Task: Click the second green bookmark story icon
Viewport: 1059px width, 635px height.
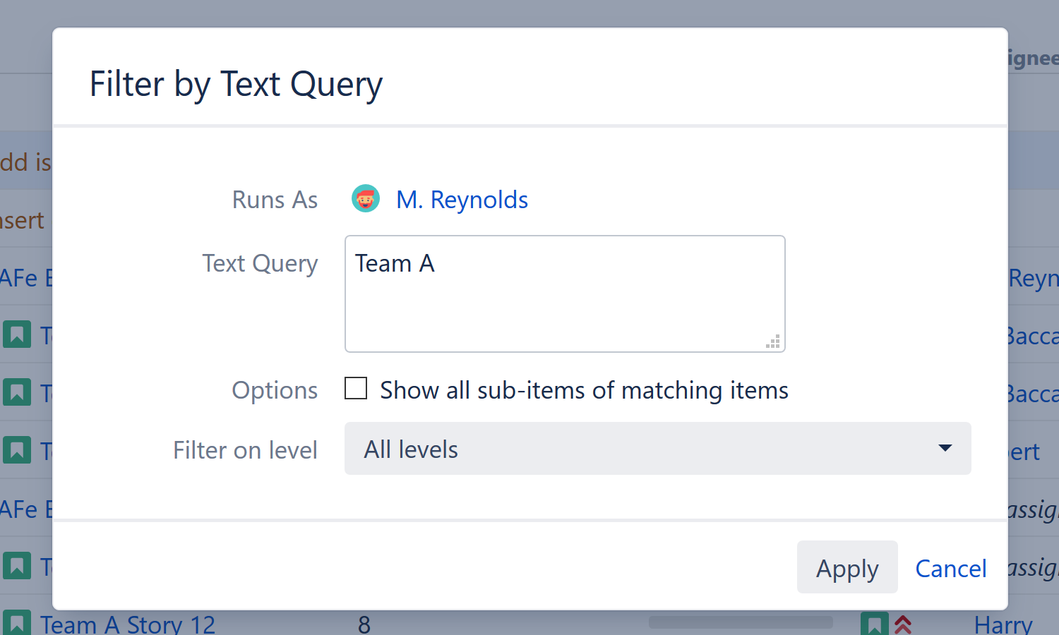Action: [16, 392]
